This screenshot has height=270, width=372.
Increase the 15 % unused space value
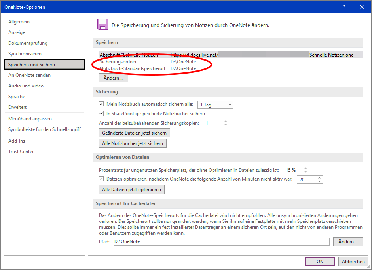coord(306,169)
